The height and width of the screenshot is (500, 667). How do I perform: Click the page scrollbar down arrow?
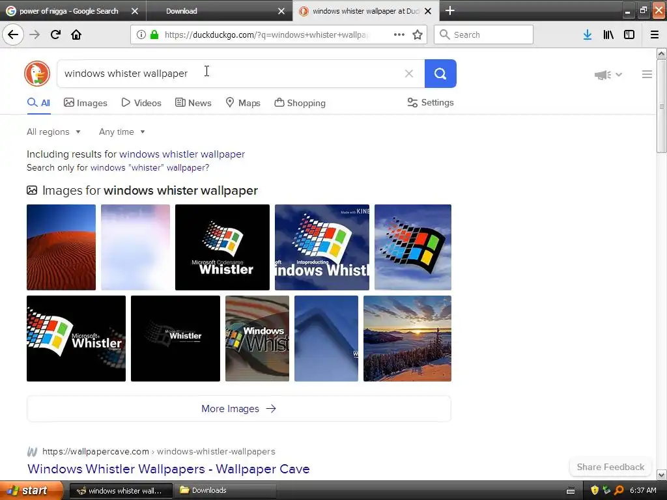[x=661, y=475]
